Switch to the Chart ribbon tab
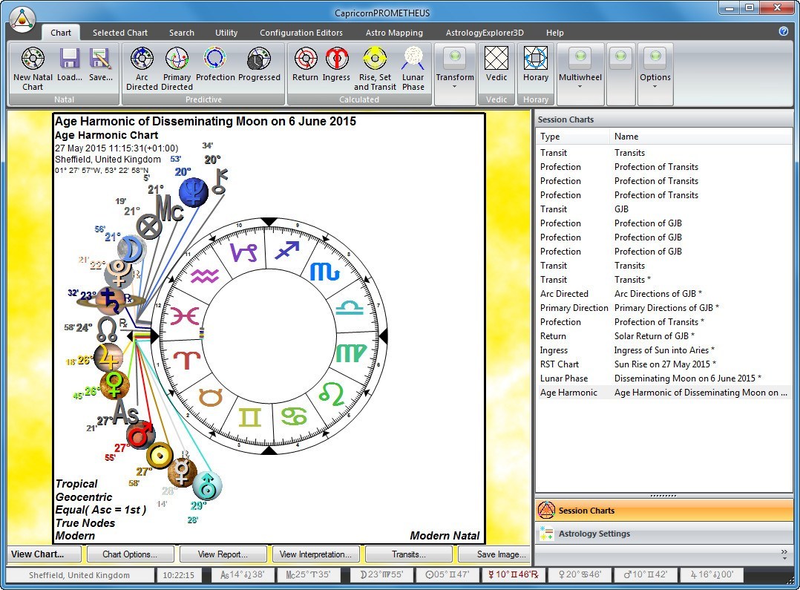The image size is (800, 590). 61,33
